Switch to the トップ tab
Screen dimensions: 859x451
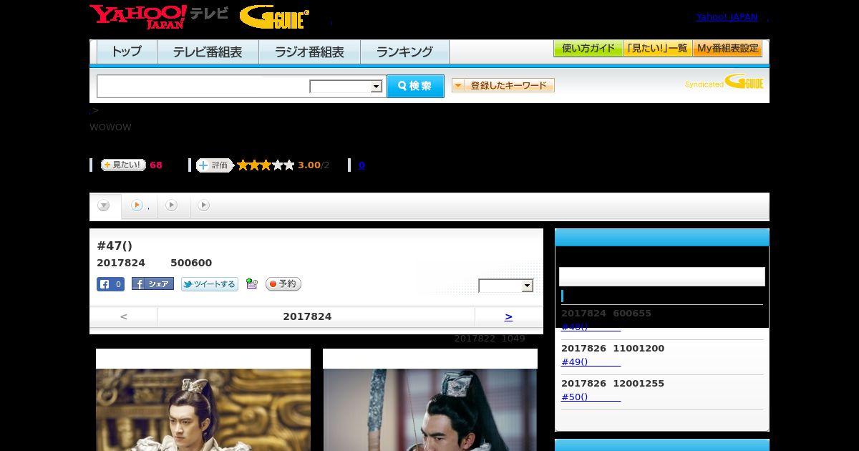(x=127, y=52)
